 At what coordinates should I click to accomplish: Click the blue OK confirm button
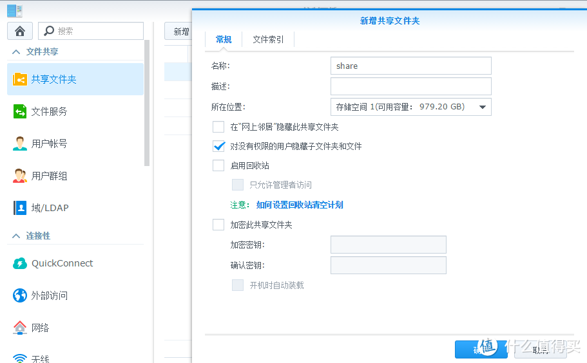(481, 349)
